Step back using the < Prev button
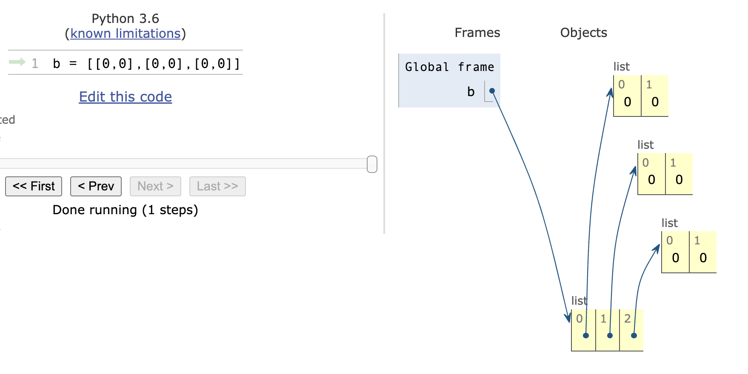The width and height of the screenshot is (748, 374). 96,186
